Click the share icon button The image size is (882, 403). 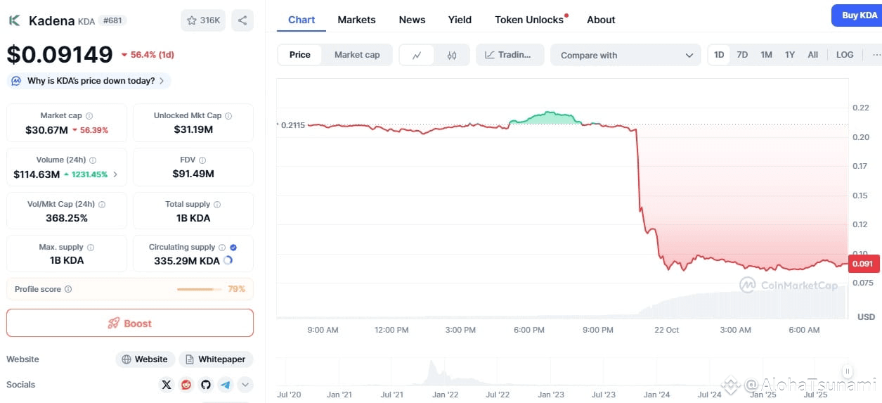coord(242,20)
